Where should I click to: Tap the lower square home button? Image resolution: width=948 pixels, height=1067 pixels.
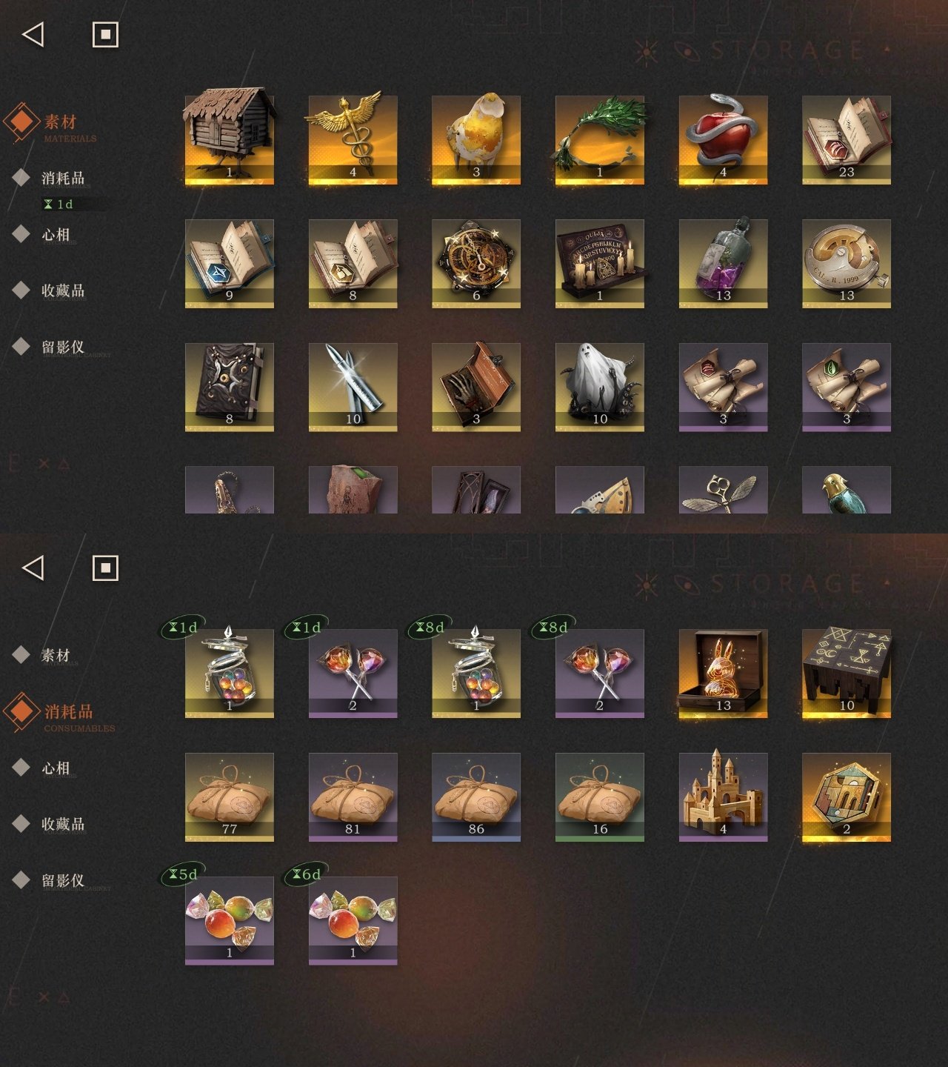point(105,568)
